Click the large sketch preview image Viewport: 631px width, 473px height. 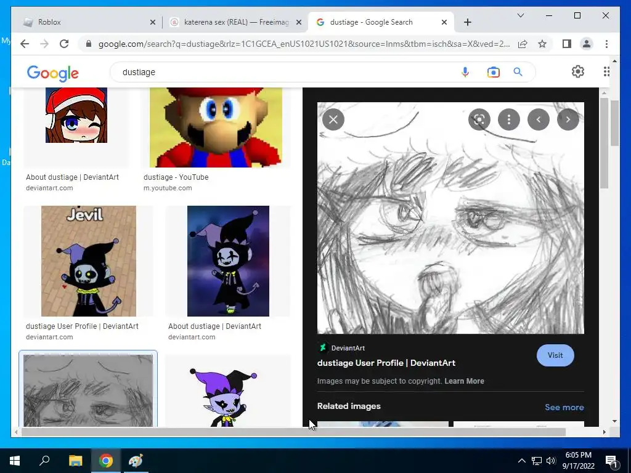click(x=450, y=217)
